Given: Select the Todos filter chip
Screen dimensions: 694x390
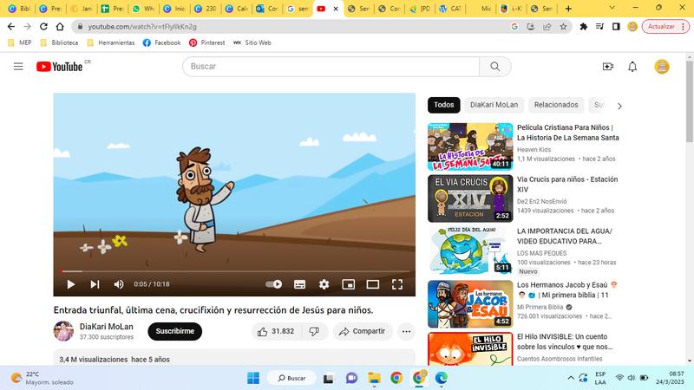Looking at the screenshot, I should (443, 105).
